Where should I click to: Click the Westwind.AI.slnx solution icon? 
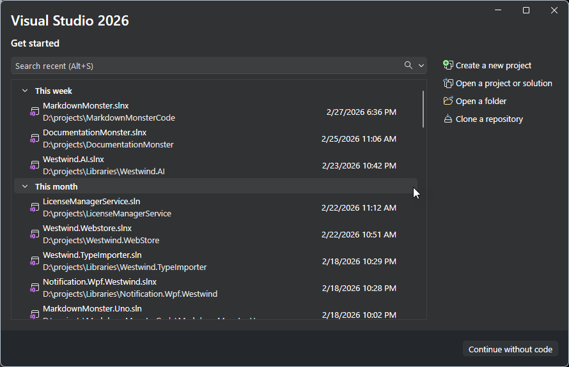(35, 165)
